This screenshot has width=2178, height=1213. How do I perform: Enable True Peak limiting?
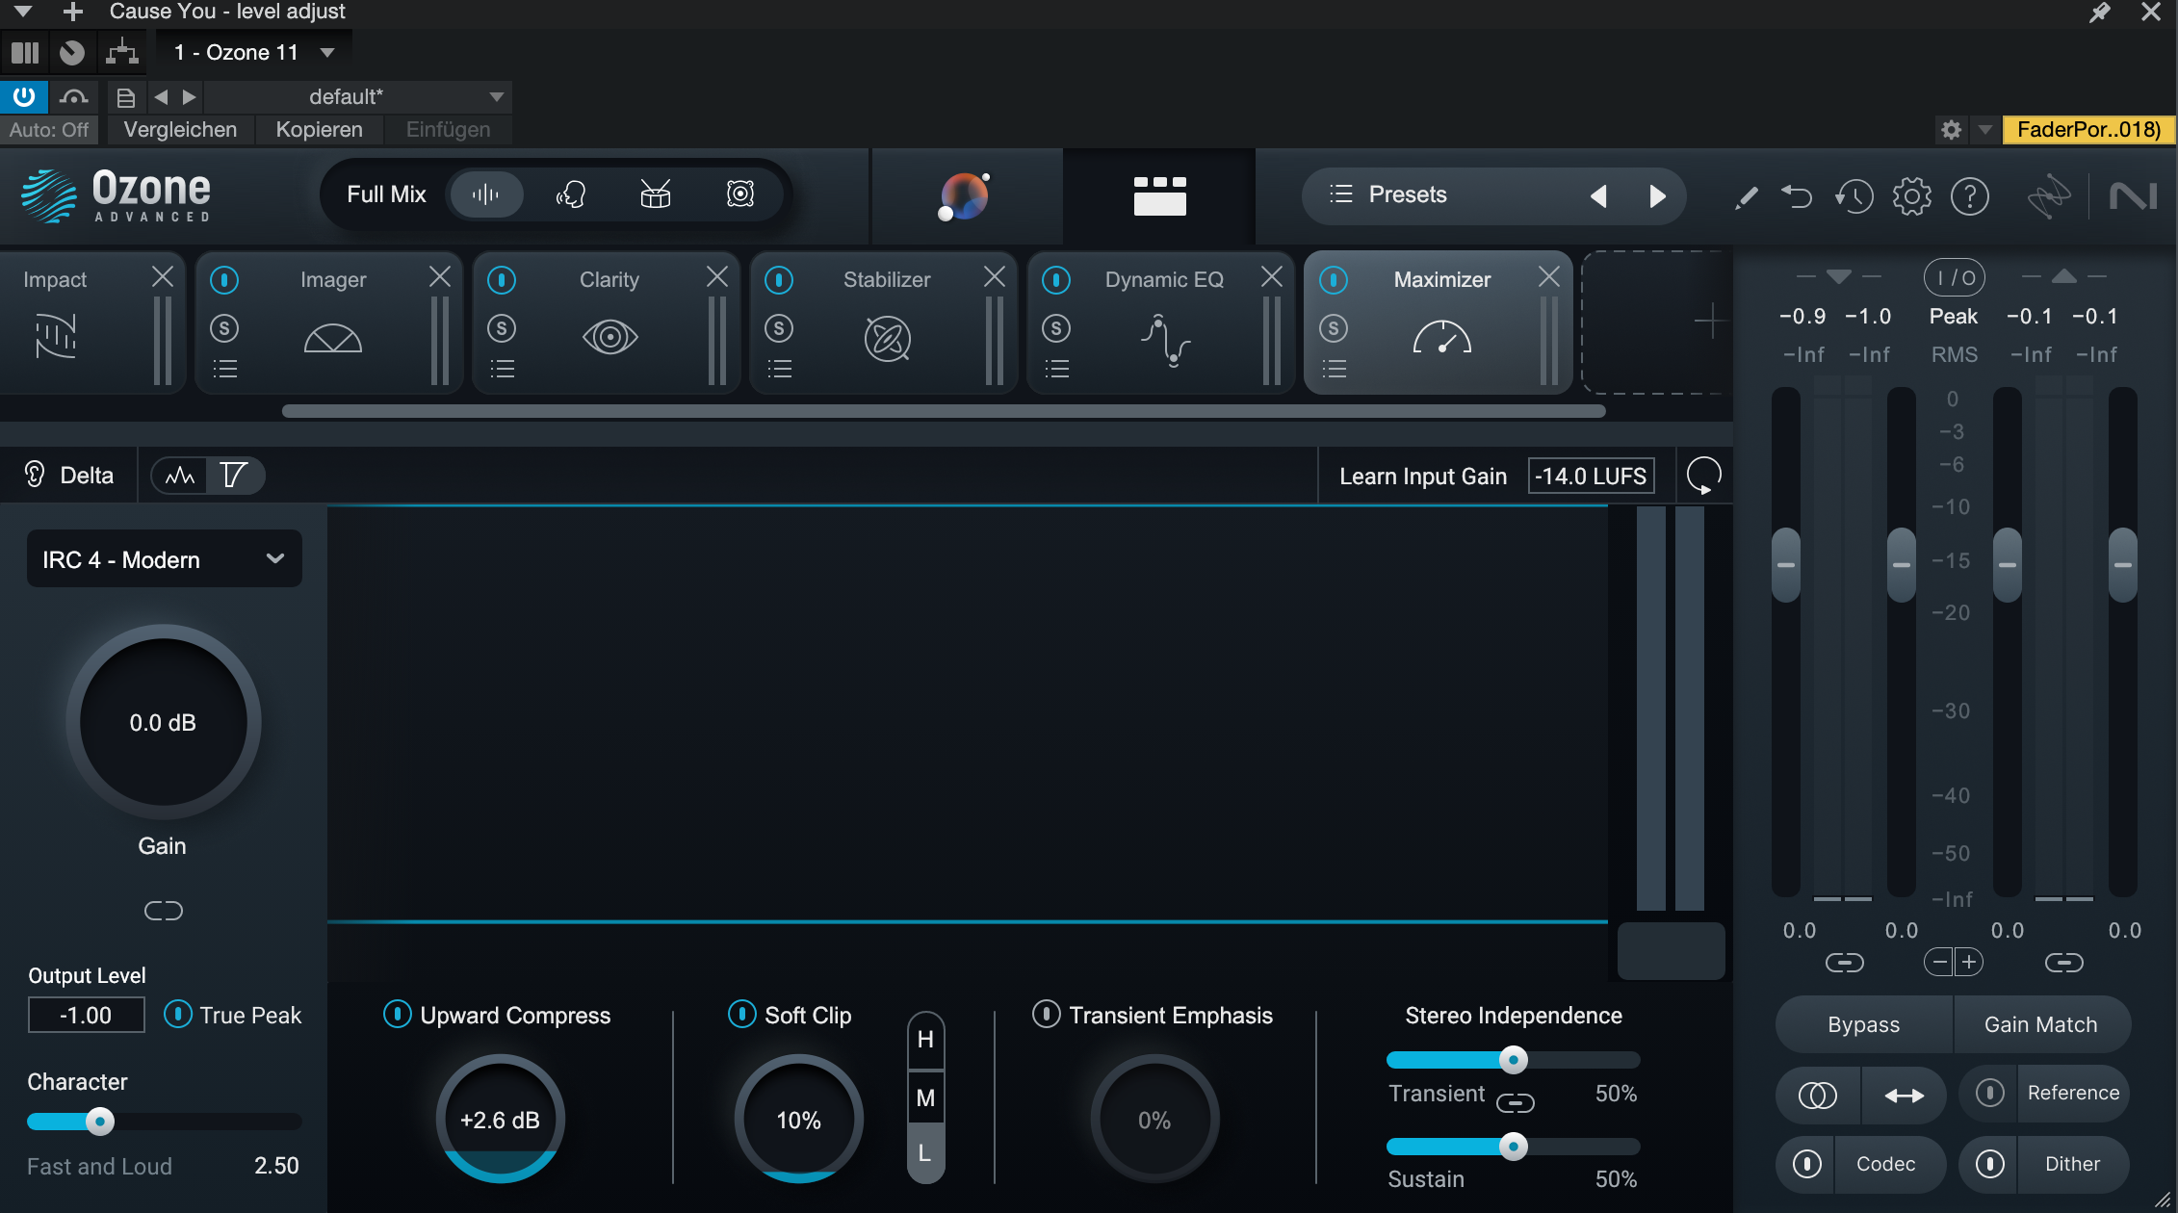pyautogui.click(x=177, y=1014)
